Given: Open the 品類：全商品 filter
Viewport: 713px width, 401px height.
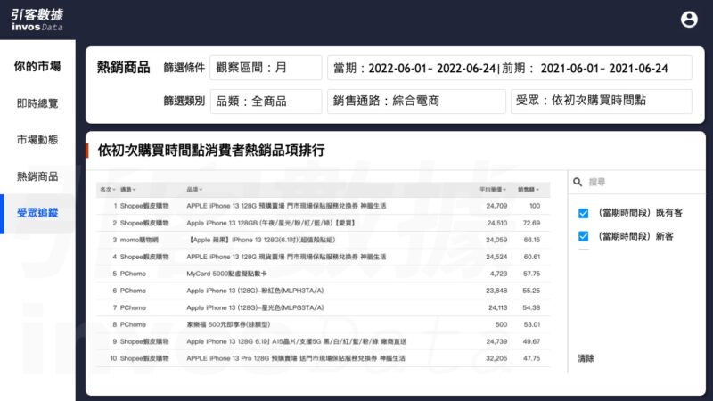Looking at the screenshot, I should tap(266, 102).
